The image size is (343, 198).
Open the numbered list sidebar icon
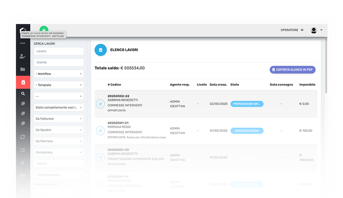(23, 150)
